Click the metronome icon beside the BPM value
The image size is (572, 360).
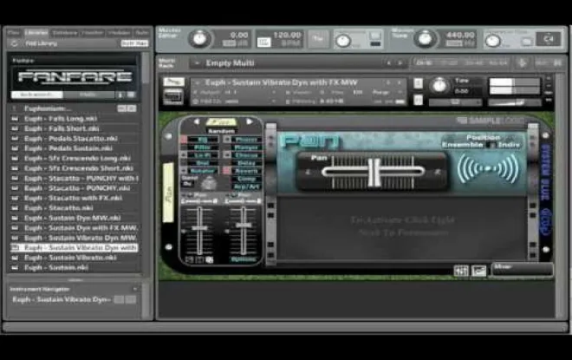[263, 43]
